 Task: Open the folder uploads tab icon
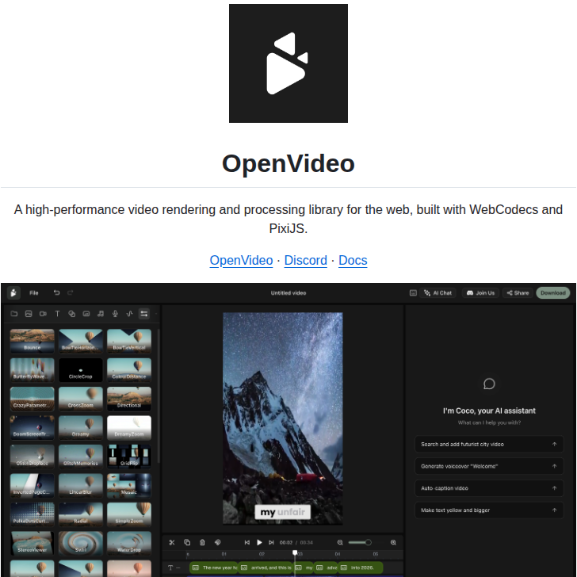pyautogui.click(x=14, y=314)
